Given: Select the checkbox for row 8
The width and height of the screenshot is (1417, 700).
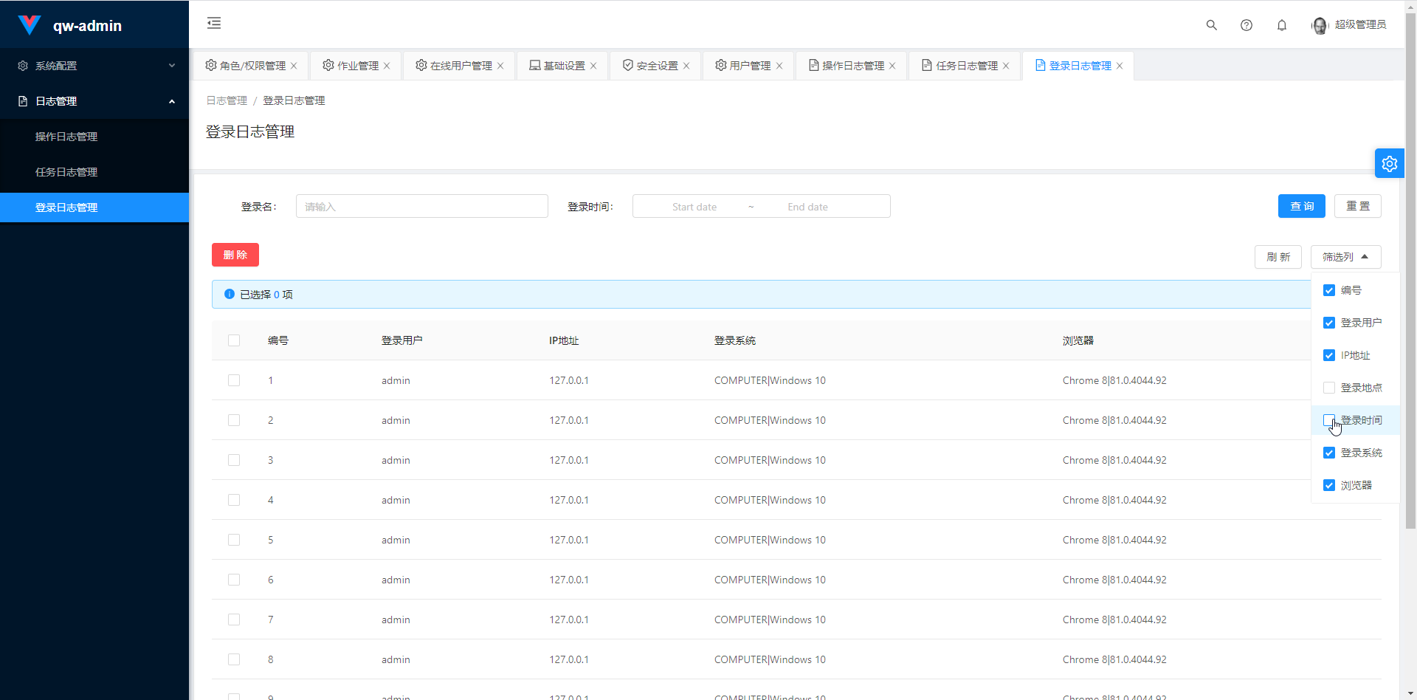Looking at the screenshot, I should (x=234, y=659).
